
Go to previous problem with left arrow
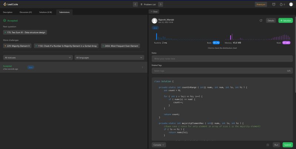(135, 4)
